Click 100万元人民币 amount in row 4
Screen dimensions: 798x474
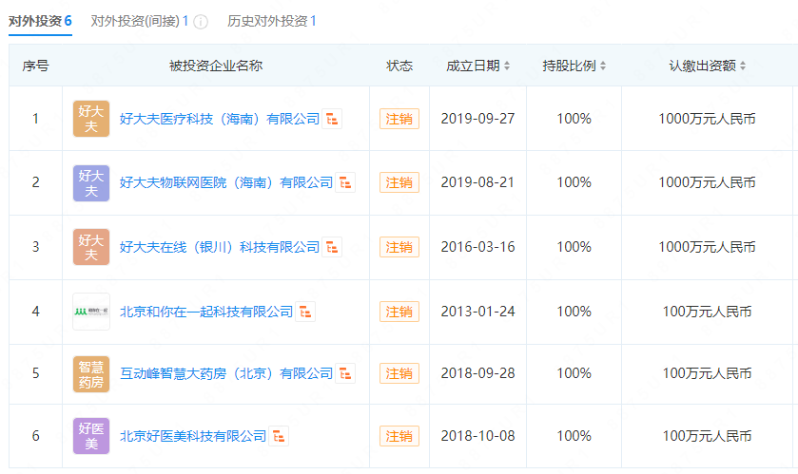click(707, 312)
